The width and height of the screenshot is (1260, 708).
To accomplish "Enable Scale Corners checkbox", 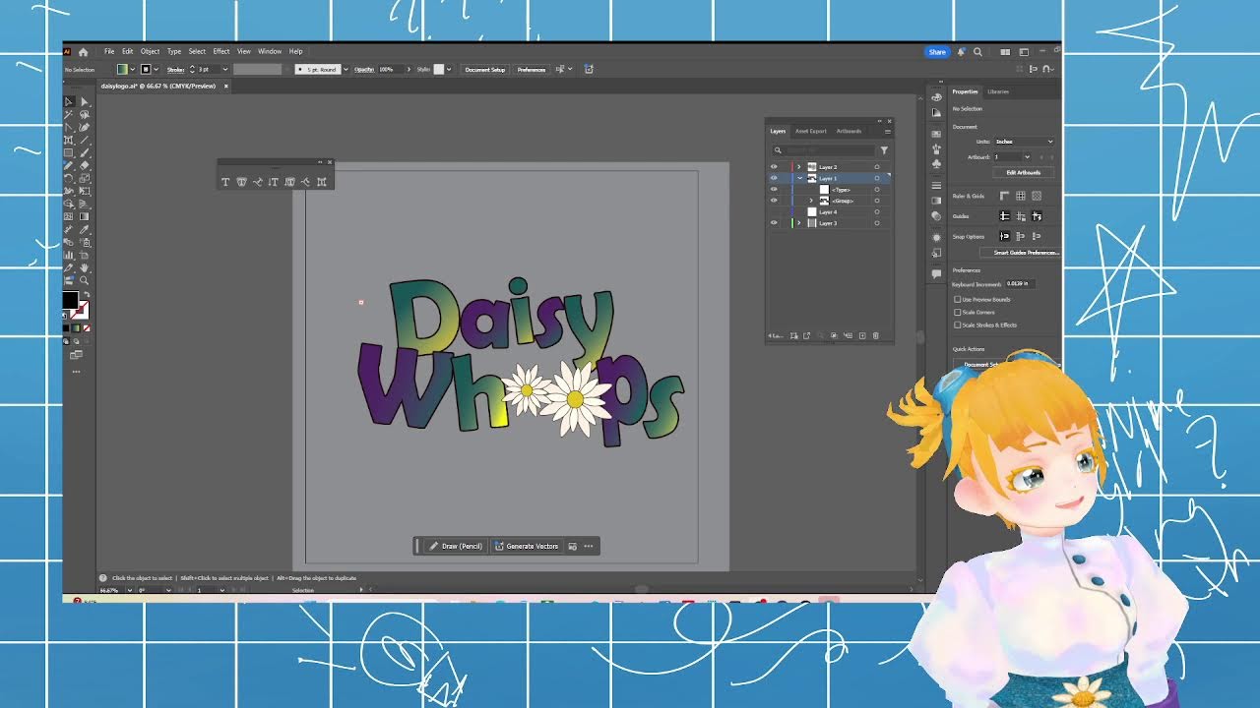I will [958, 312].
